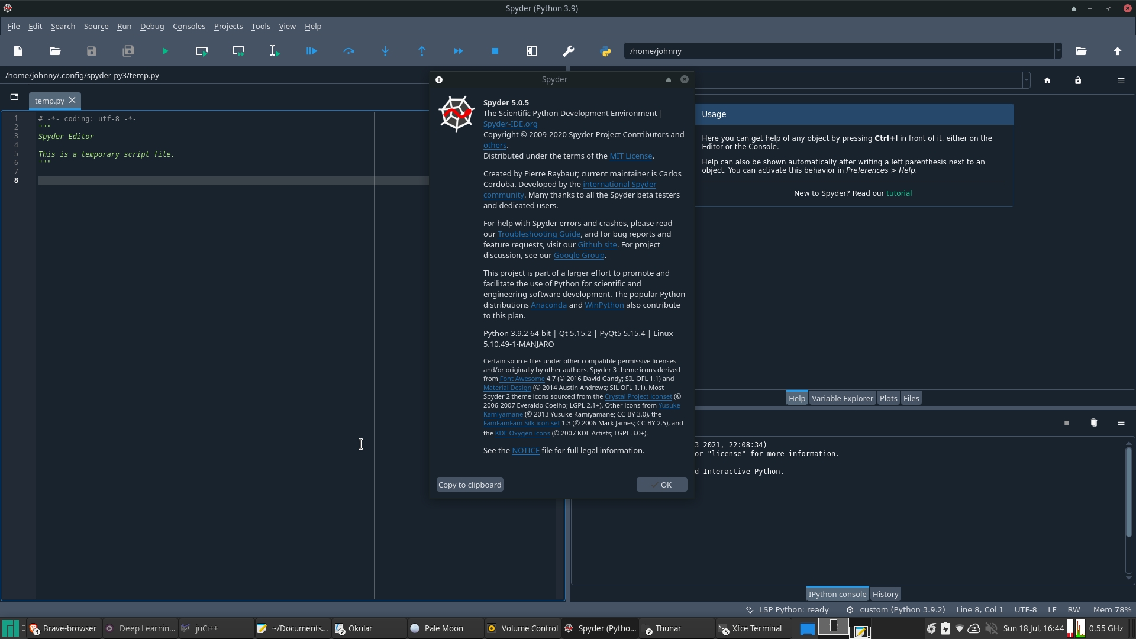Image resolution: width=1136 pixels, height=639 pixels.
Task: Switch to History tab
Action: coord(885,594)
